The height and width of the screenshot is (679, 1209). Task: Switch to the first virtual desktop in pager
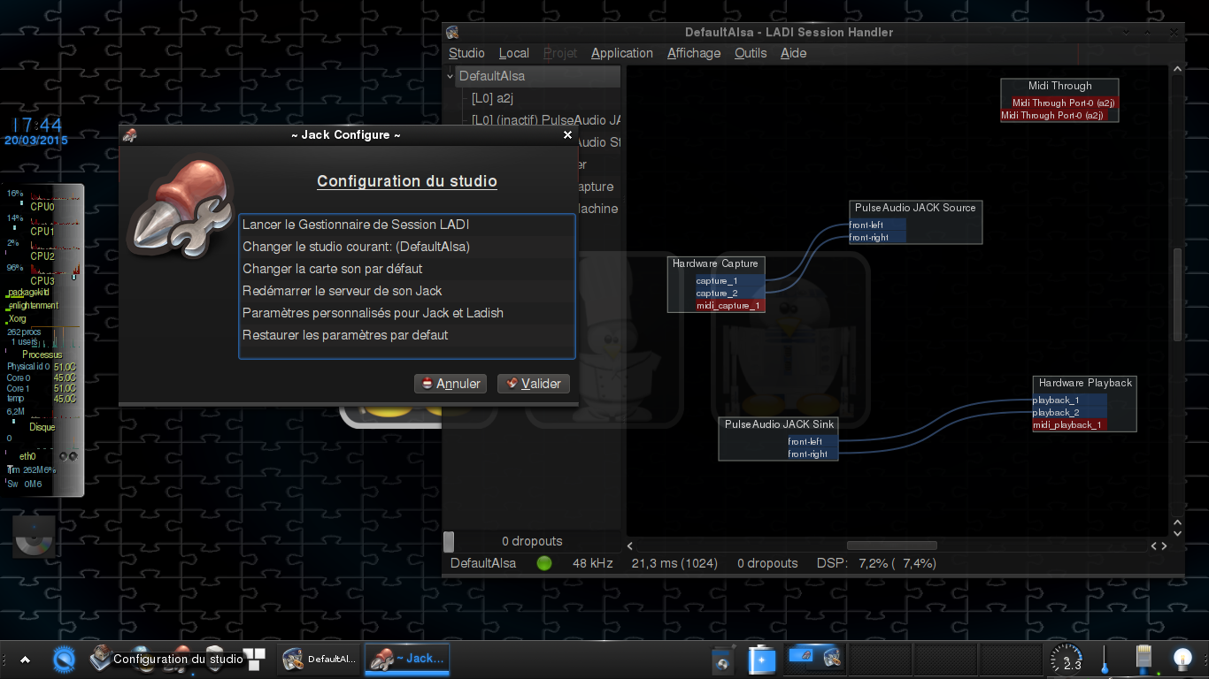pos(815,659)
